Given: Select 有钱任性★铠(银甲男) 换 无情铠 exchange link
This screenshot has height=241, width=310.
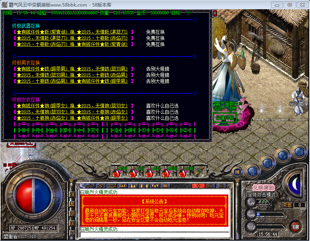Looking at the screenshot, I should tap(73, 69).
